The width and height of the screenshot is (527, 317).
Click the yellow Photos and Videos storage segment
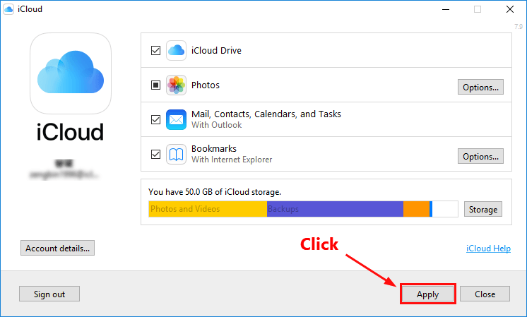click(x=208, y=209)
